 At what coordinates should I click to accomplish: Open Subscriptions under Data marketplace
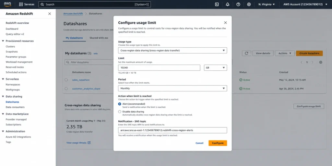click(13, 125)
